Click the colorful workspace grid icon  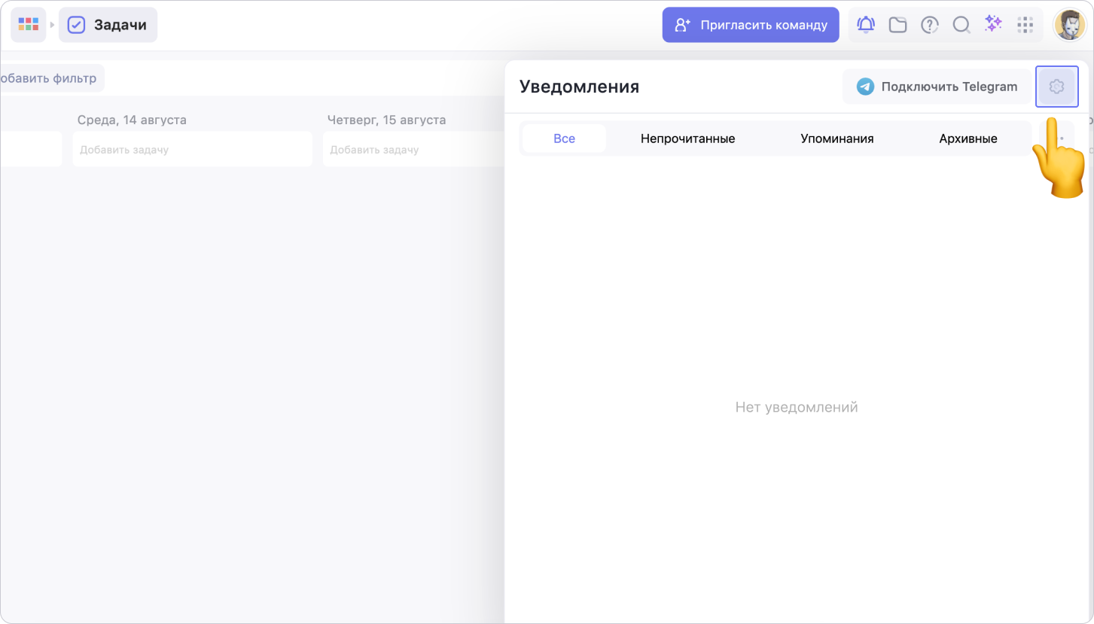tap(28, 25)
